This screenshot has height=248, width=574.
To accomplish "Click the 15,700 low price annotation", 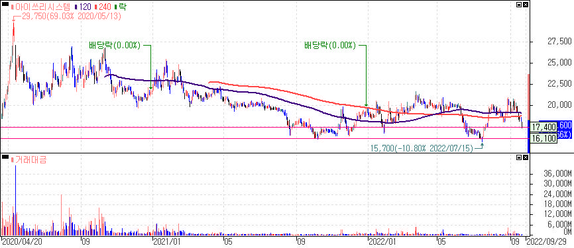I will coord(422,148).
